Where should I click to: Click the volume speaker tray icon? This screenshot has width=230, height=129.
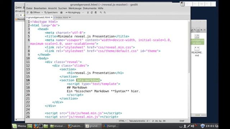click(193, 126)
